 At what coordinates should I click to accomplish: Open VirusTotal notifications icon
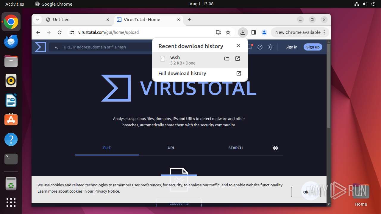click(x=250, y=47)
